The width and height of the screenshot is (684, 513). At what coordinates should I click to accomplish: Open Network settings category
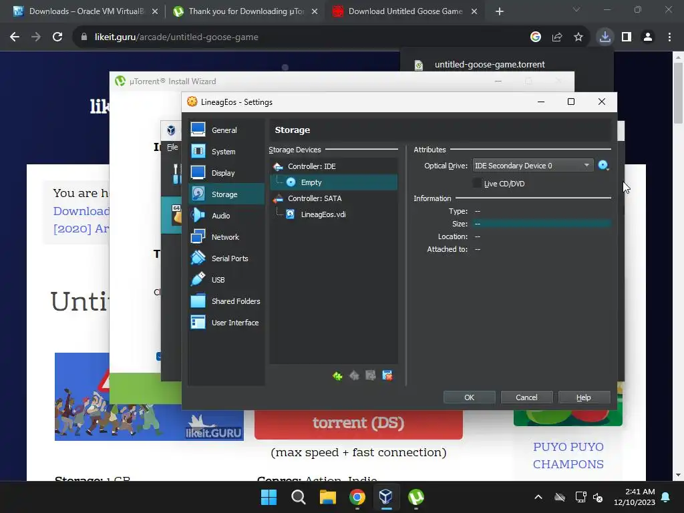tap(226, 237)
